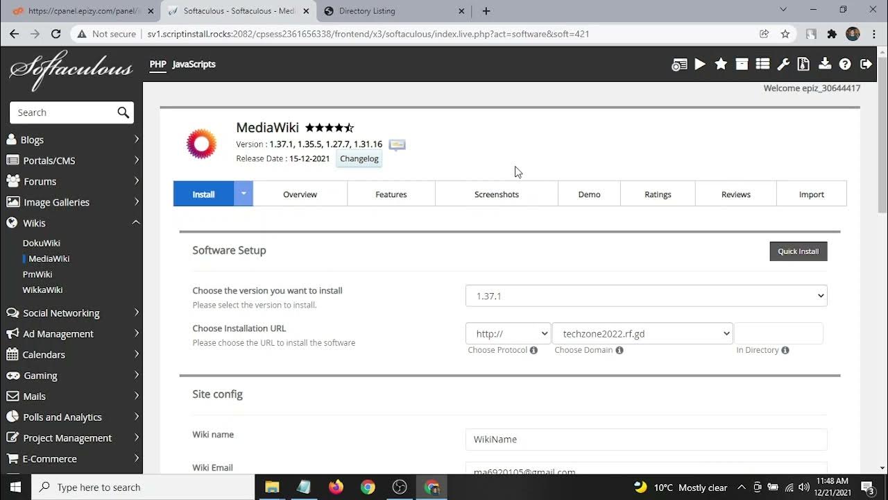This screenshot has height=500, width=888.
Task: Switch to the Reviews tab
Action: point(736,194)
